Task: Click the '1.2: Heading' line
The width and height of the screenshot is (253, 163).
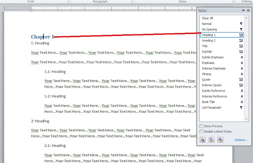Action: (55, 96)
